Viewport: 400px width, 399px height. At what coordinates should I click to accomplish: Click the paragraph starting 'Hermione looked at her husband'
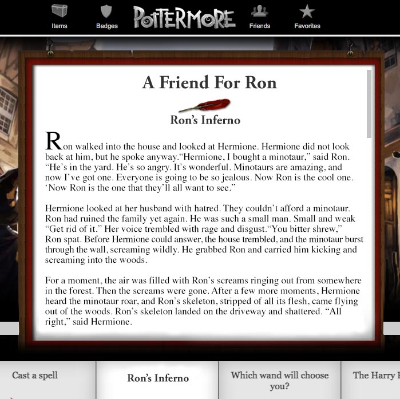(204, 234)
